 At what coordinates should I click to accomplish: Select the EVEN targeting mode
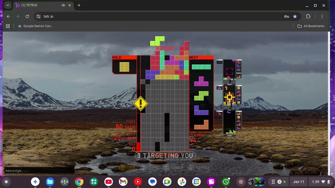pos(127,168)
